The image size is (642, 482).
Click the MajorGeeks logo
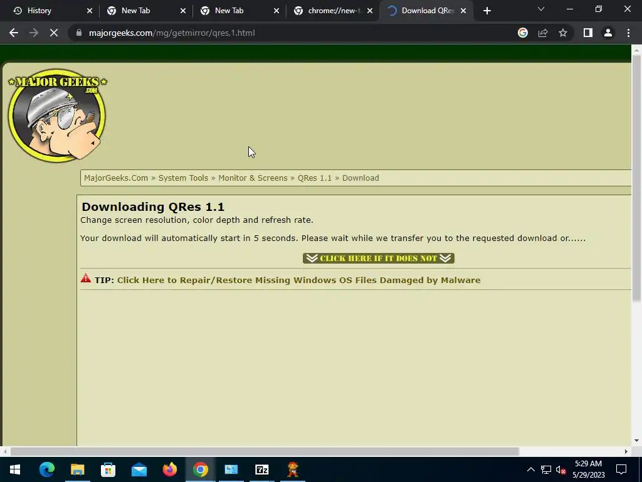[57, 115]
